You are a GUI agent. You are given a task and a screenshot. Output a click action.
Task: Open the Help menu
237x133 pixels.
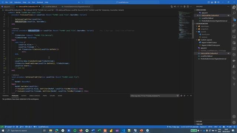pos(46,2)
